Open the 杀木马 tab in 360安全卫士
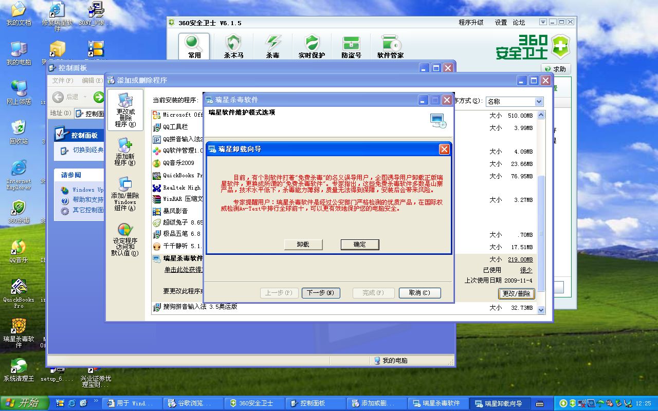This screenshot has height=411, width=658. pos(234,47)
